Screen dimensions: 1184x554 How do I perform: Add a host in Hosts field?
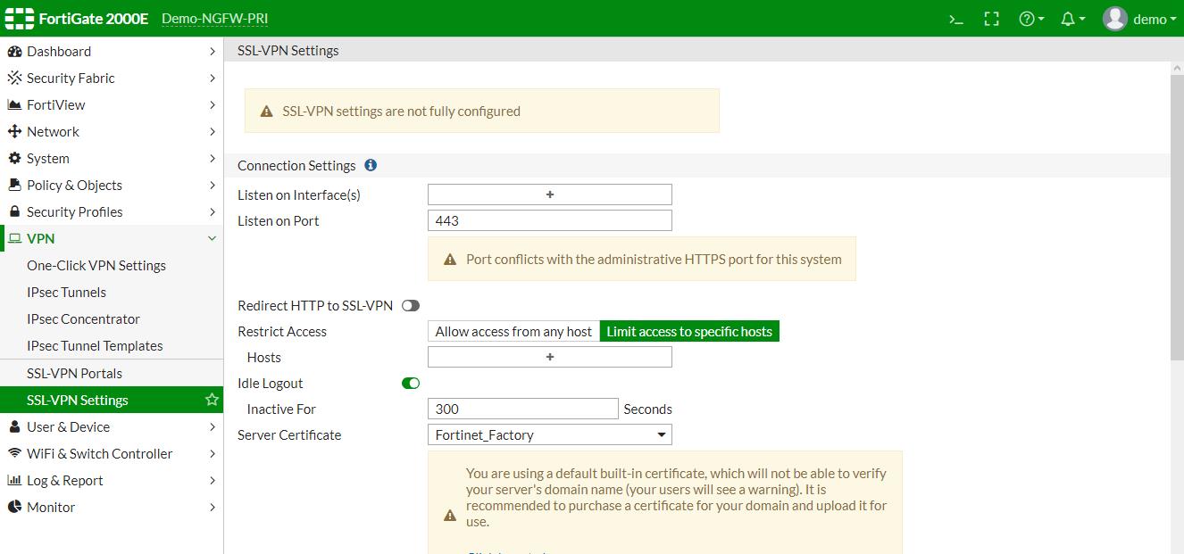[549, 358]
